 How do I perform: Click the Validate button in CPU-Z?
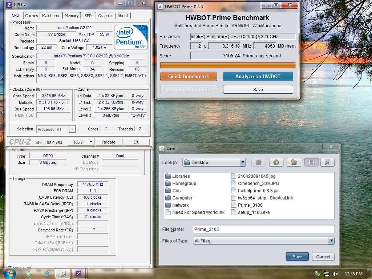108,142
